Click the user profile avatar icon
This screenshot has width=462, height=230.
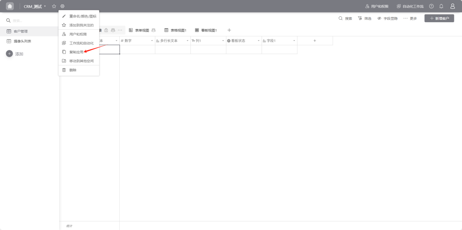pyautogui.click(x=453, y=6)
